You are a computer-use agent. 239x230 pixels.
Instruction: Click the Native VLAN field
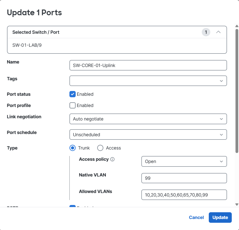[x=184, y=178]
